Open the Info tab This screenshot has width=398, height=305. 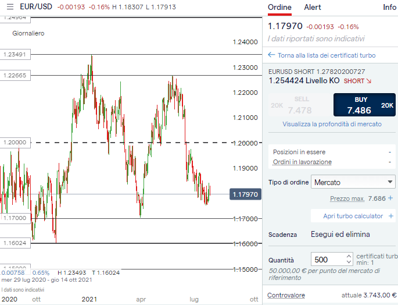(x=389, y=8)
